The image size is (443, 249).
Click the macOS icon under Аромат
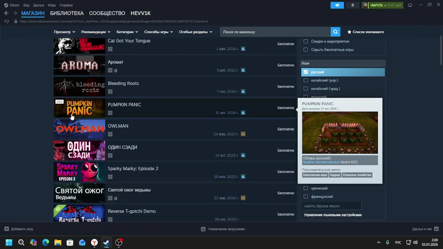116,70
